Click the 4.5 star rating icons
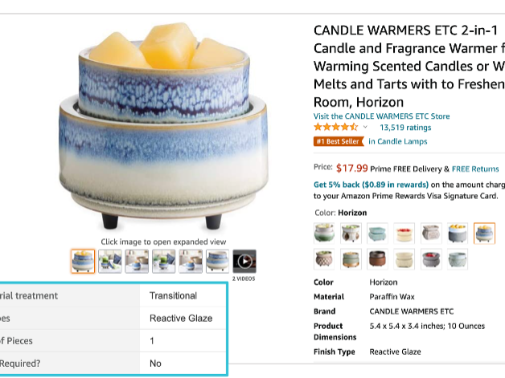Screen dimensions: 505x378 pos(336,127)
